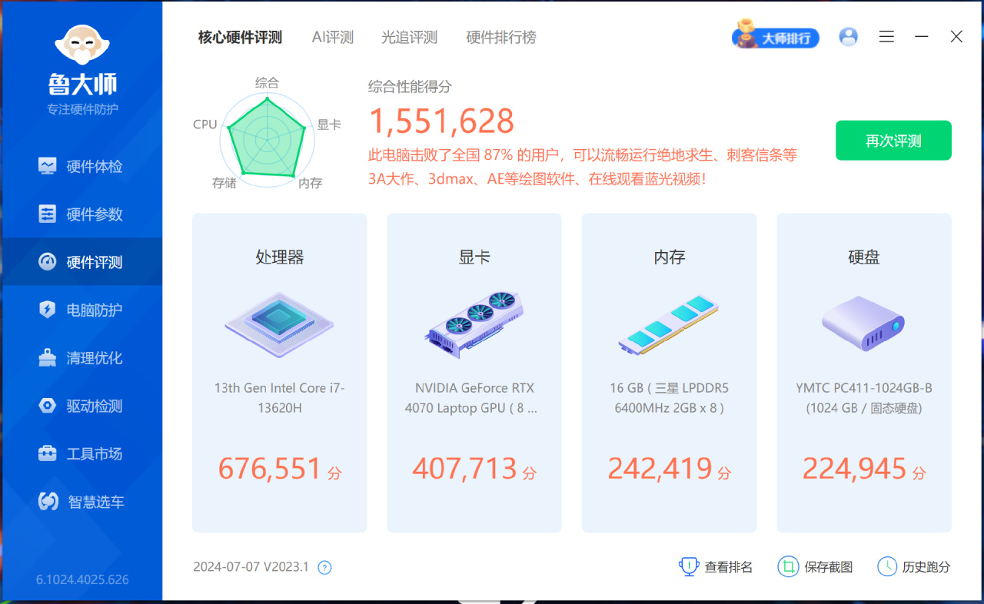Click the graphics card illustration
The width and height of the screenshot is (984, 604).
point(474,324)
